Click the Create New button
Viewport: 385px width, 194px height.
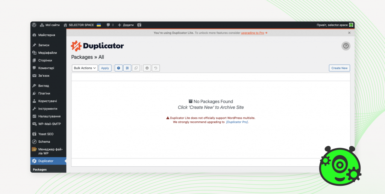click(x=339, y=68)
